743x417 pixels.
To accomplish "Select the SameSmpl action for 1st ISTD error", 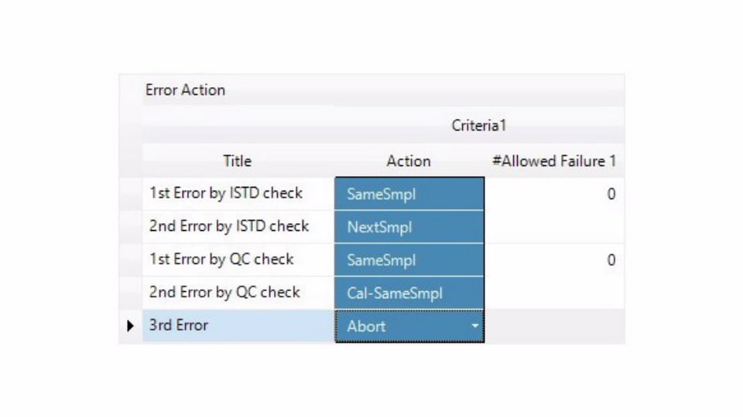I will click(409, 194).
